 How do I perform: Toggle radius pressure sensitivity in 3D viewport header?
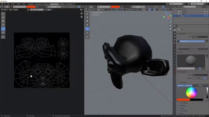(x=146, y=7)
